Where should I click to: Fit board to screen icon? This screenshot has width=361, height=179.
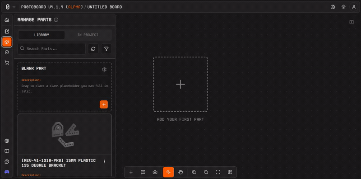click(218, 172)
